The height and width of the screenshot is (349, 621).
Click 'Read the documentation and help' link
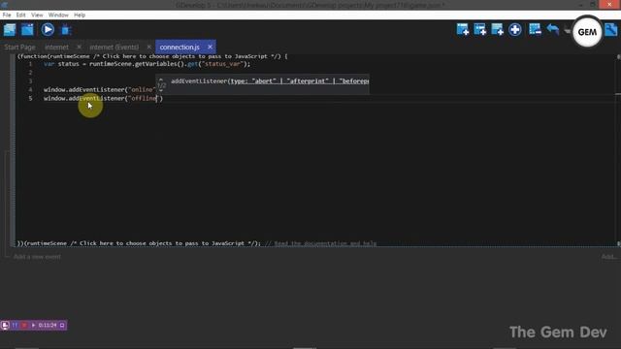point(325,243)
